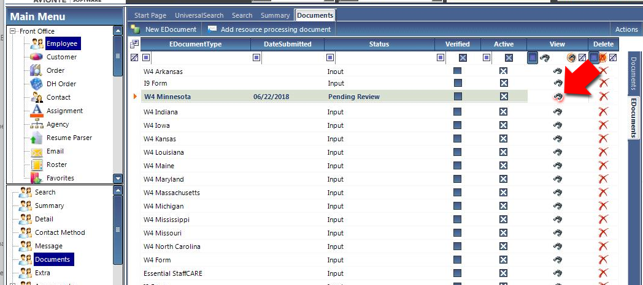Open filter operator dropdown for Status column
643x285 pixels.
[330, 57]
